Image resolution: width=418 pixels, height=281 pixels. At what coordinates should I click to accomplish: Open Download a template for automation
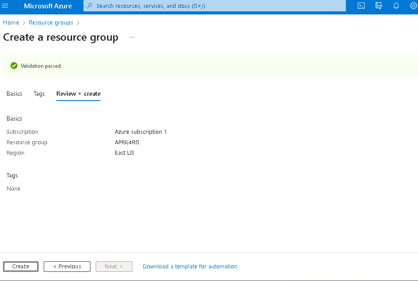coord(190,266)
